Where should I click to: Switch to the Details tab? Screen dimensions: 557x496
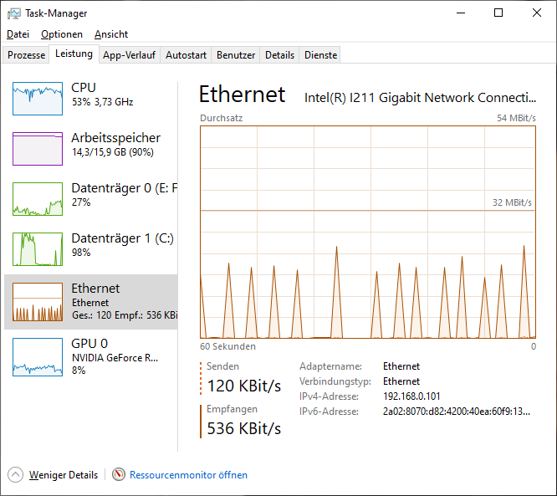pos(280,55)
